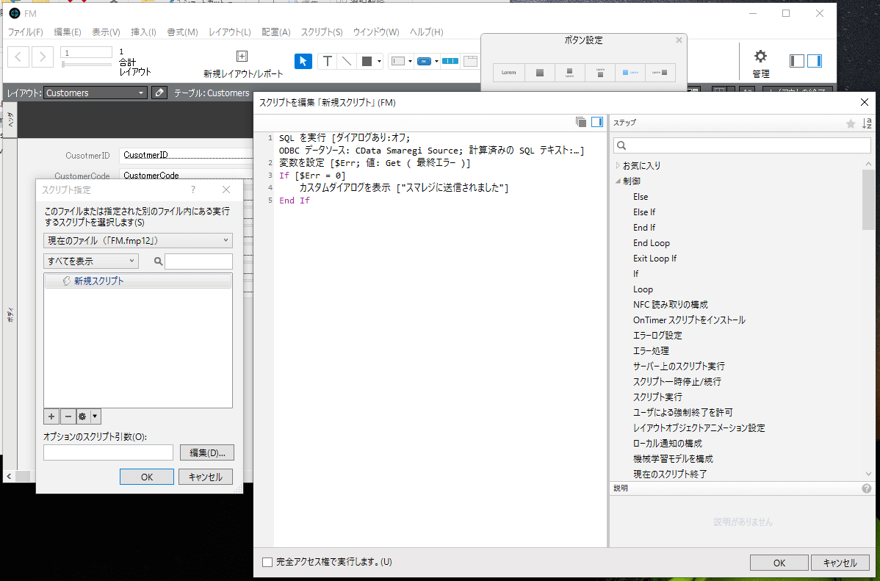880x581 pixels.
Task: Toggle right inspector pane in main toolbar
Action: [x=814, y=61]
